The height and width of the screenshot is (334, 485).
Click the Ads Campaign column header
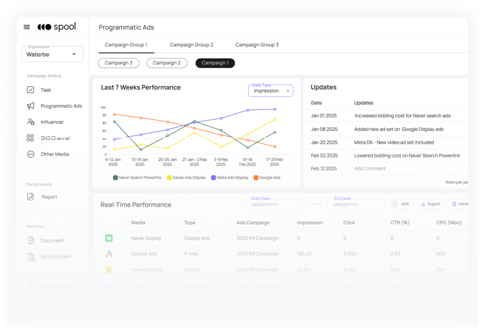[x=253, y=223]
